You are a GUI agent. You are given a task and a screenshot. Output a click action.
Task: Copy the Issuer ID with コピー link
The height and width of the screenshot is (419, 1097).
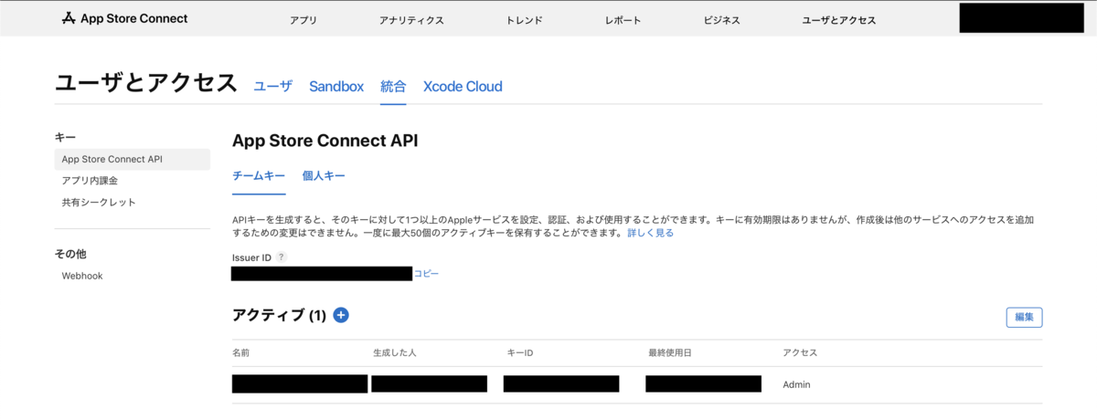[x=426, y=273]
